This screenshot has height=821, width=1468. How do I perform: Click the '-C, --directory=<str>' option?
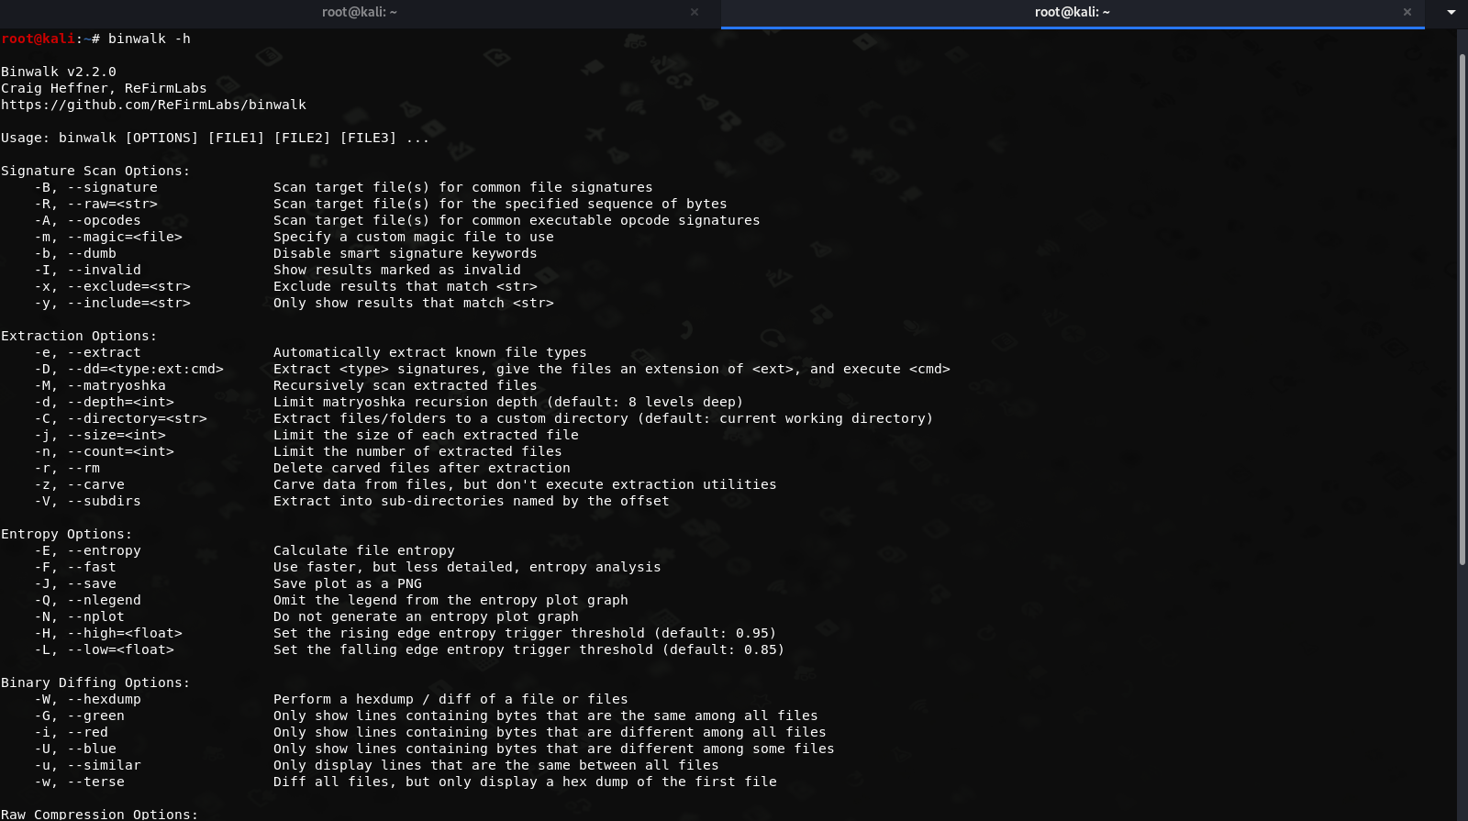[121, 418]
